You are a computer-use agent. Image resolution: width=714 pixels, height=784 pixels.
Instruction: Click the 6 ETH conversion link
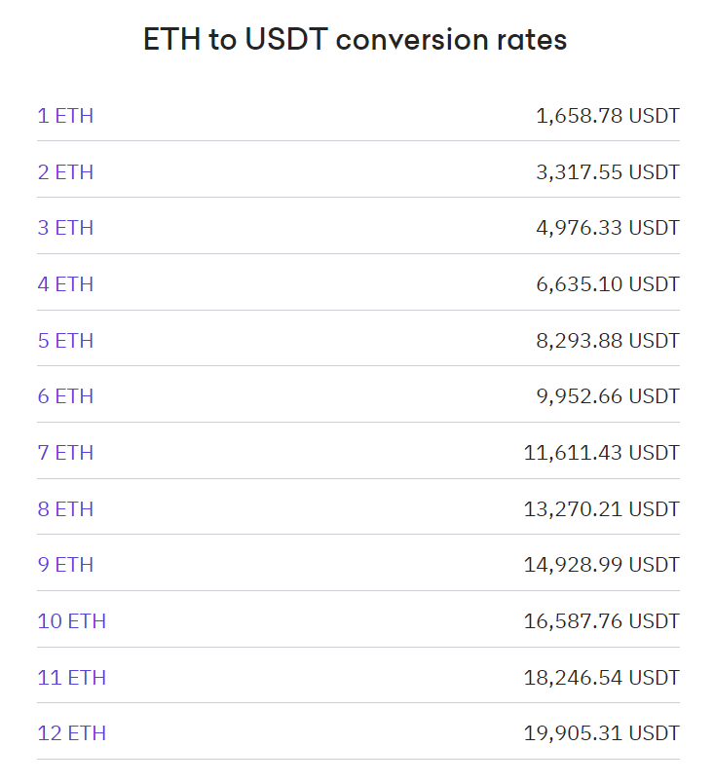65,396
